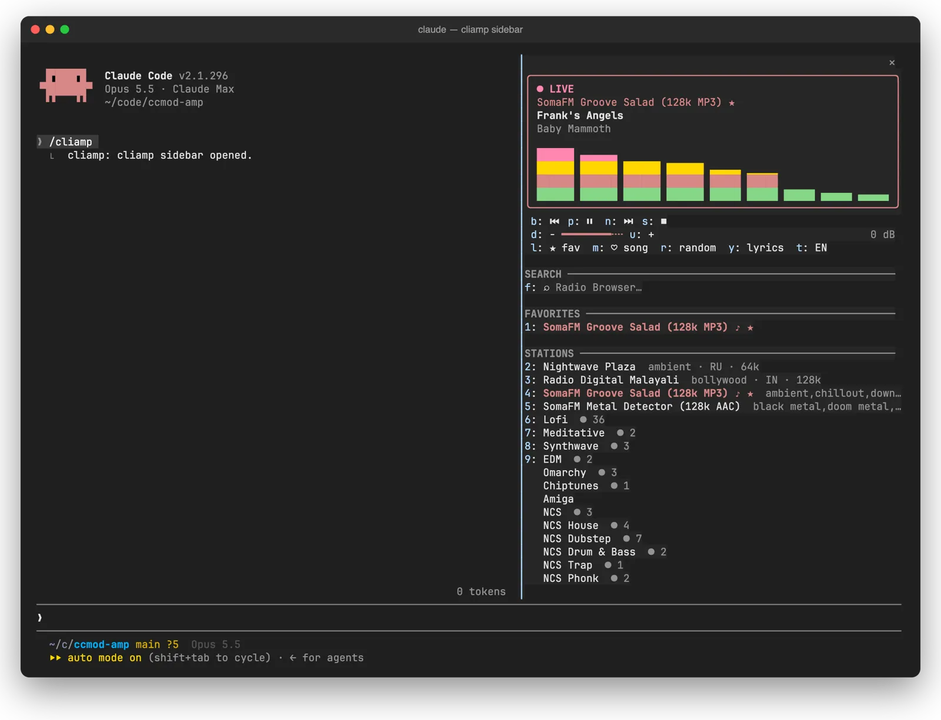The image size is (941, 720).
Task: Select station 4 SomaFM Groove Salad in Stations
Action: tap(713, 393)
